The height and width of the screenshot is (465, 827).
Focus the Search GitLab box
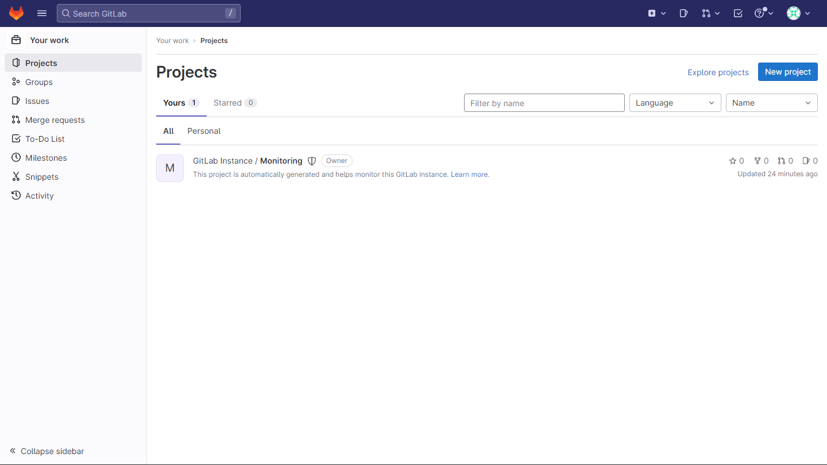point(149,13)
